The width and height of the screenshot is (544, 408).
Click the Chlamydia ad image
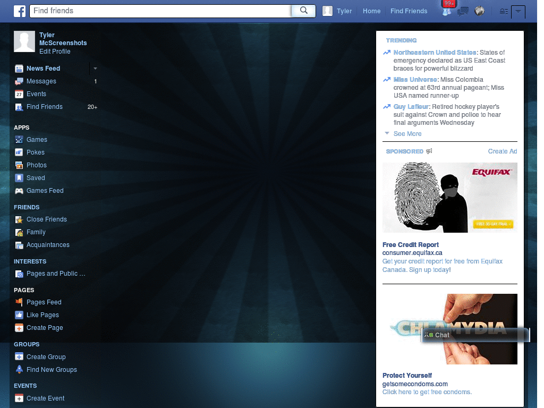(x=449, y=329)
